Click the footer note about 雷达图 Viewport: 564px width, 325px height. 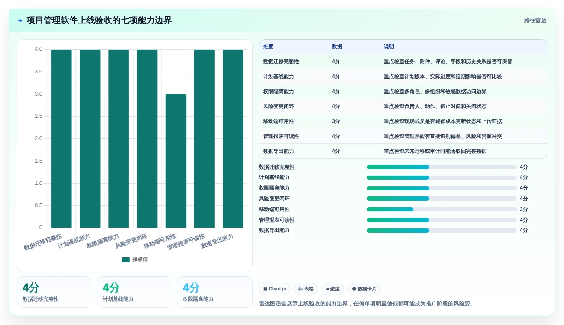point(366,304)
